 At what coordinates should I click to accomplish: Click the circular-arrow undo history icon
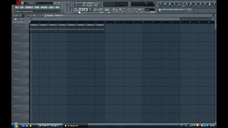coord(186,4)
